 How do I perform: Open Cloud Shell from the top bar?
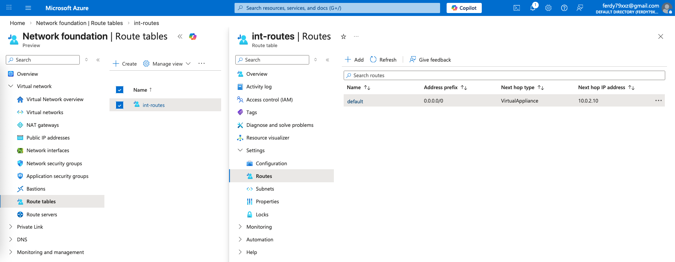point(517,8)
